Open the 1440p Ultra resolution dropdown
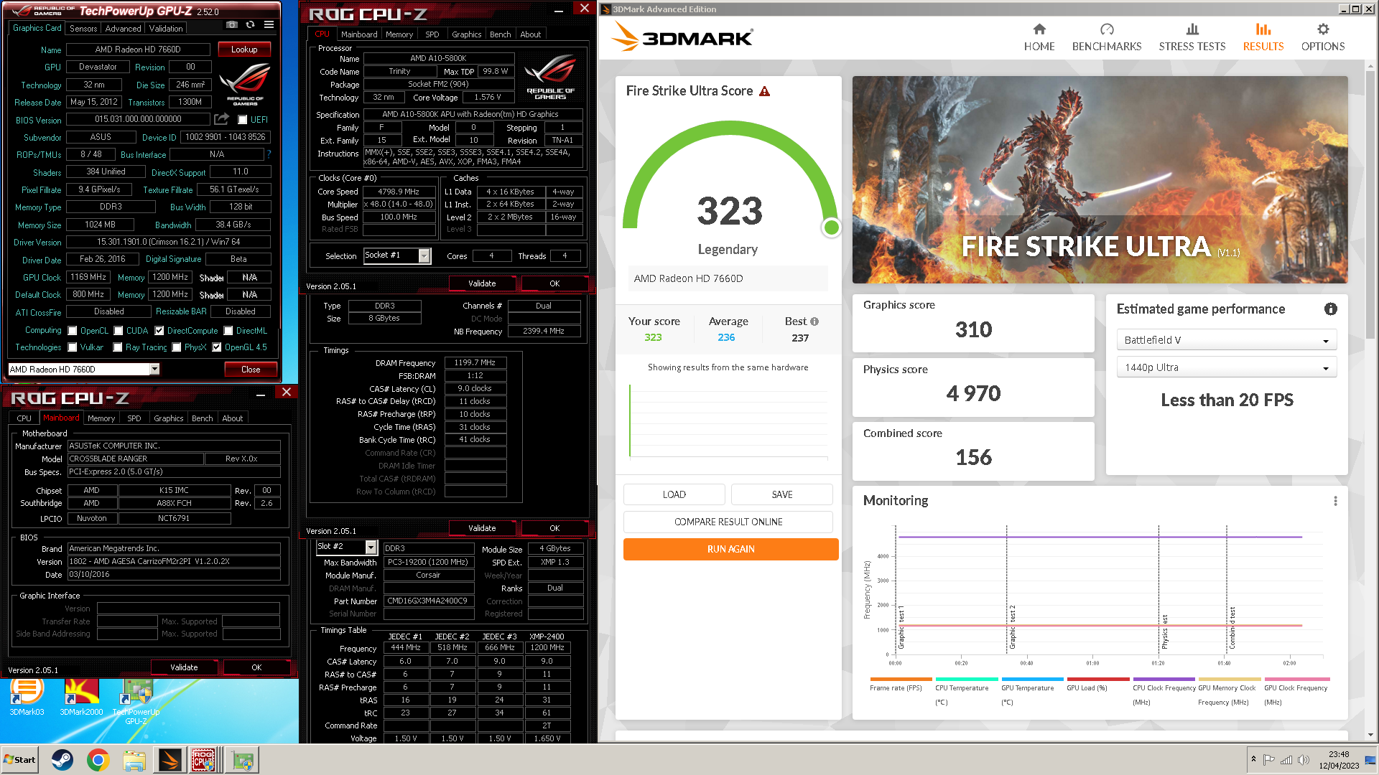The width and height of the screenshot is (1379, 775). 1226,367
